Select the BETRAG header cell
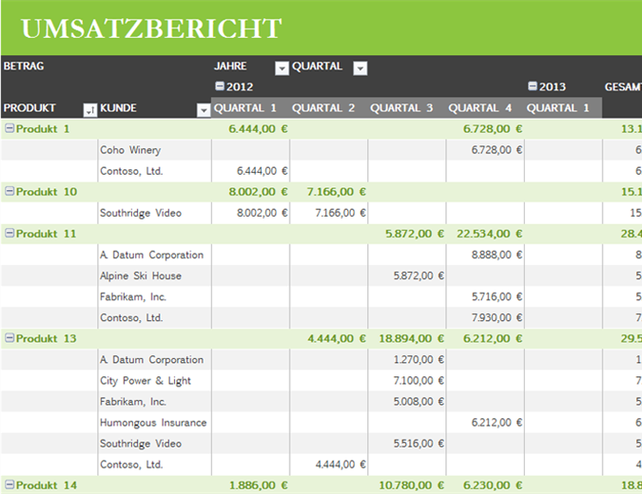This screenshot has height=494, width=642. [x=24, y=66]
